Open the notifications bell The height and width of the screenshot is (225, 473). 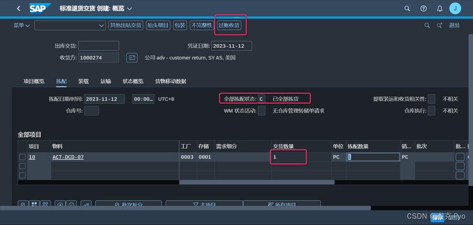pyautogui.click(x=440, y=8)
